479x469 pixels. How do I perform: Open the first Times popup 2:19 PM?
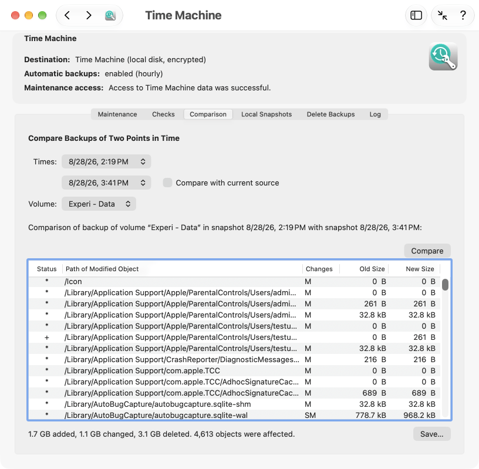pos(106,161)
